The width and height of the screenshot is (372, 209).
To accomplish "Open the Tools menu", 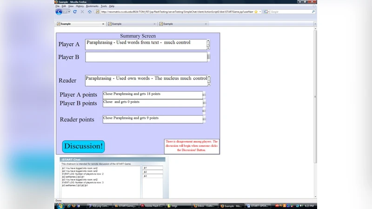I will point(104,6).
